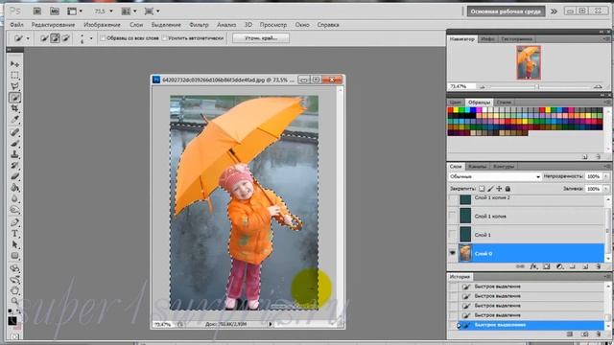Select the Paint Bucket tool
This screenshot has height=345, width=614.
pyautogui.click(x=14, y=188)
